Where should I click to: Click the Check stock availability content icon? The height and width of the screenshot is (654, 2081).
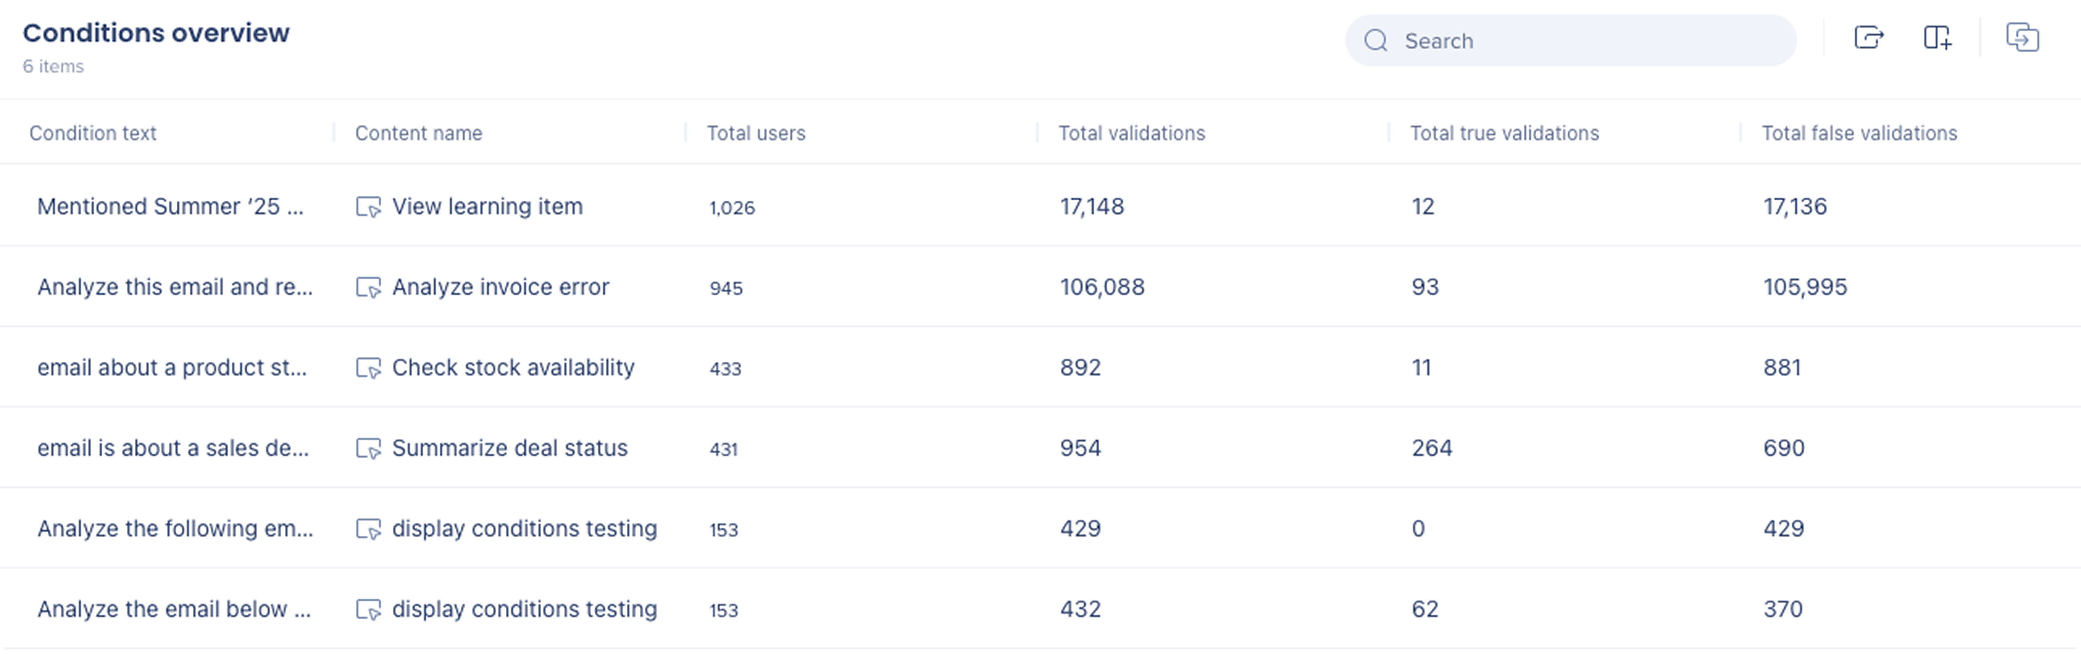click(368, 368)
